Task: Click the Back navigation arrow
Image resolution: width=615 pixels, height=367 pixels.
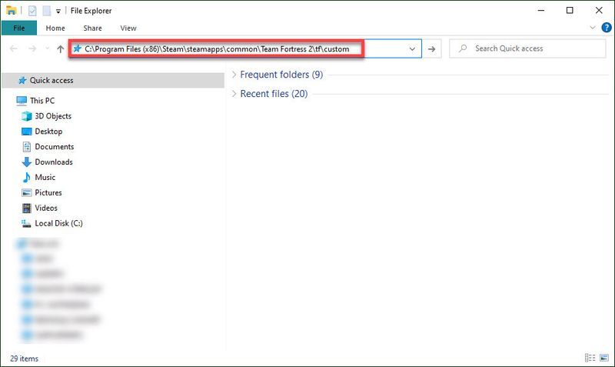Action: pos(13,48)
